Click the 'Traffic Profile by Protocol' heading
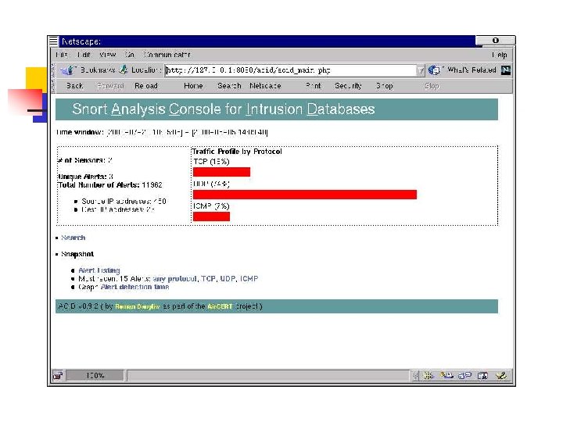 [x=237, y=152]
